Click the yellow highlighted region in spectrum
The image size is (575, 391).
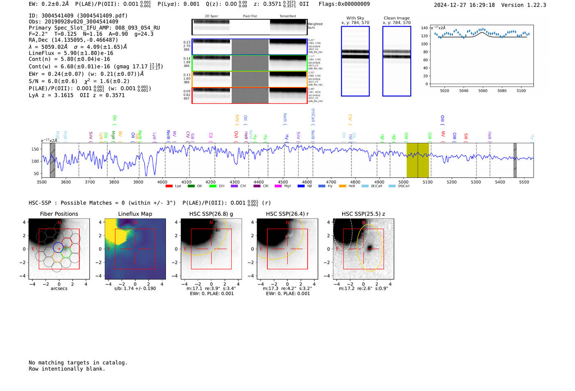[x=418, y=160]
